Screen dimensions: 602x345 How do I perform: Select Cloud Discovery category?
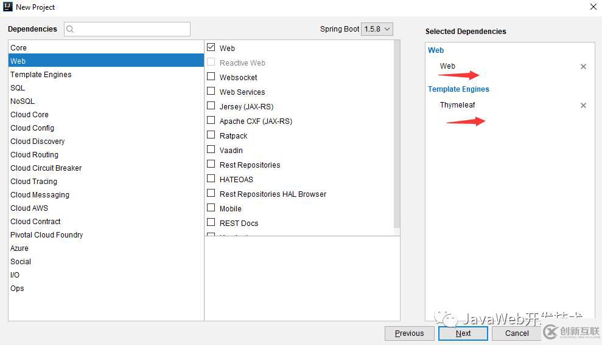106,142
